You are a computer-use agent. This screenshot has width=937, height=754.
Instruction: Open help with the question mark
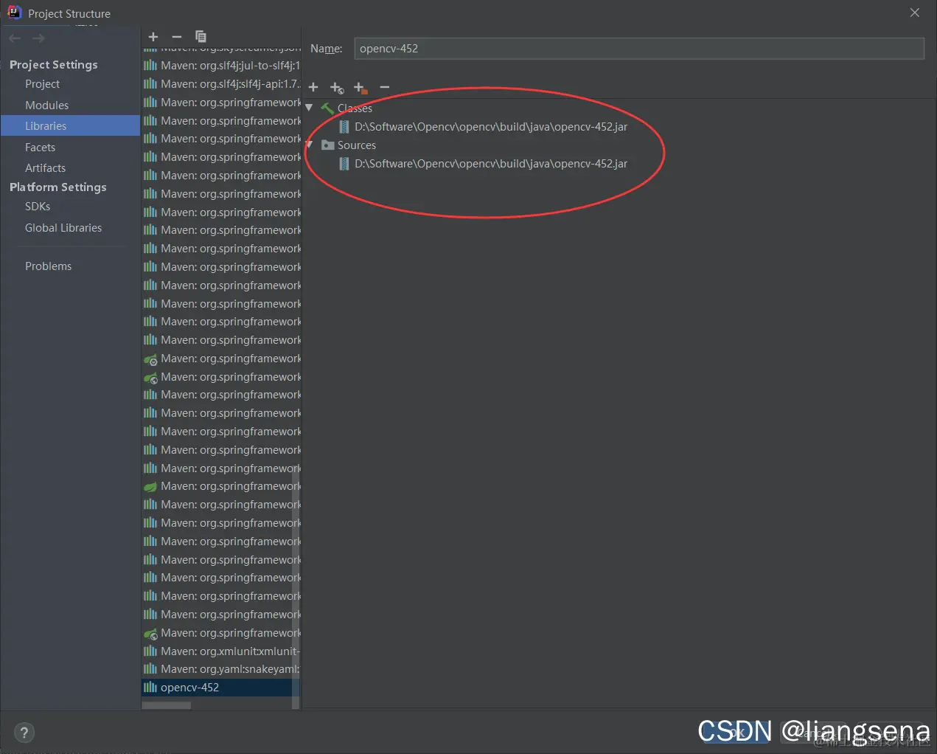tap(24, 733)
